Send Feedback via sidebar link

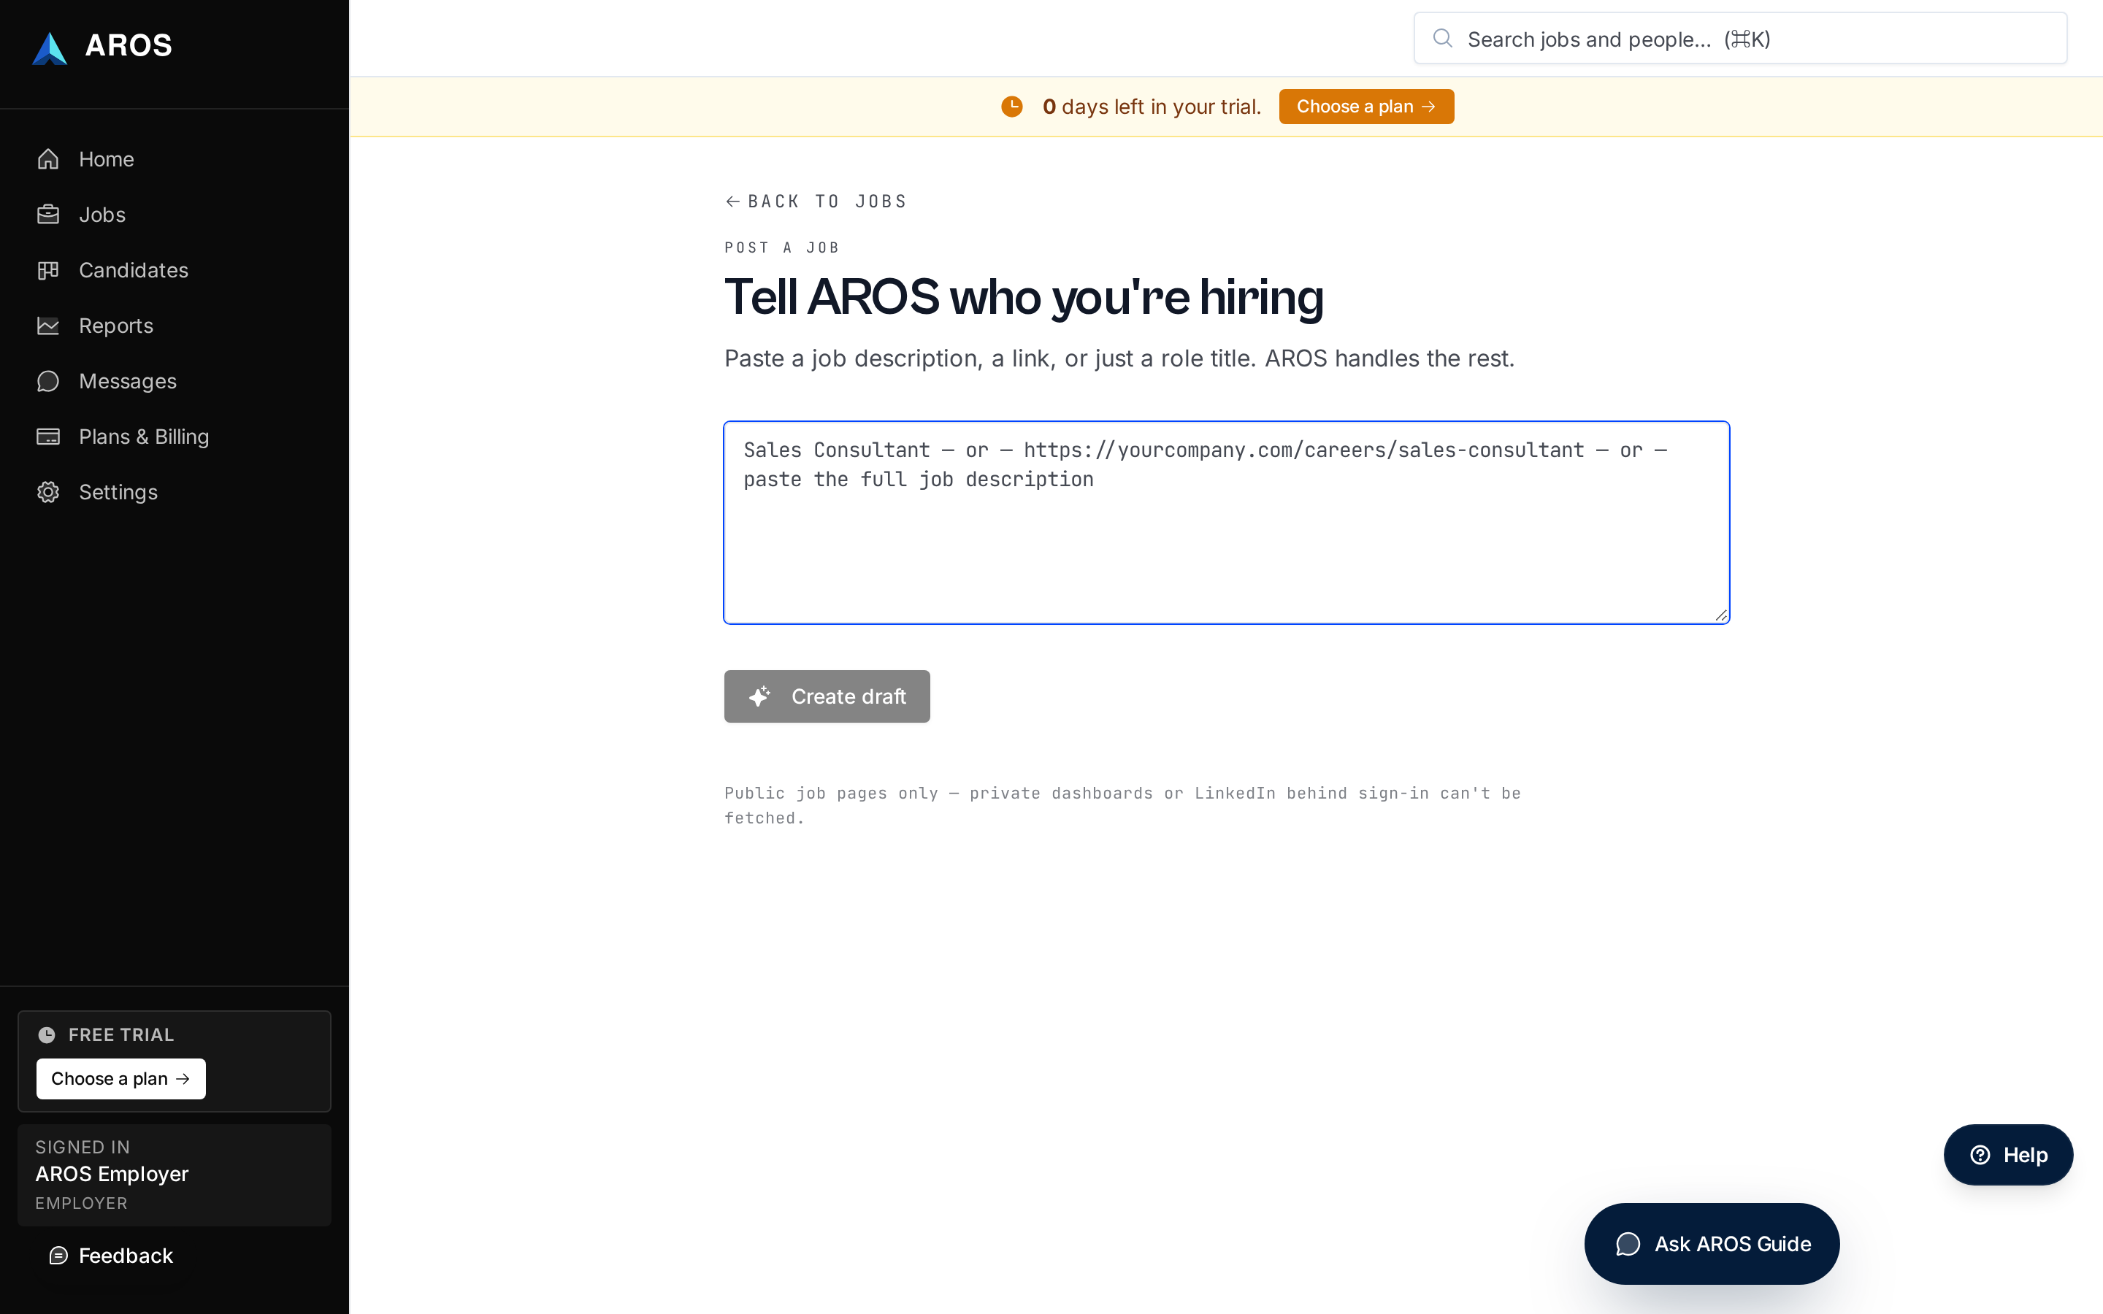pyautogui.click(x=111, y=1256)
